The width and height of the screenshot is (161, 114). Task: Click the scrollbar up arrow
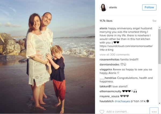[x=159, y=28]
